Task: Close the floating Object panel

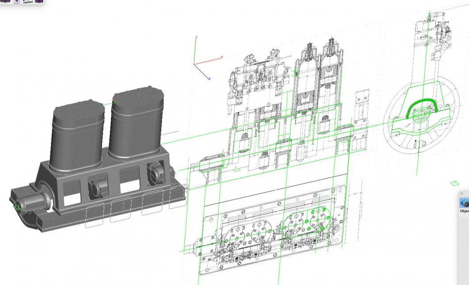Action: [461, 194]
